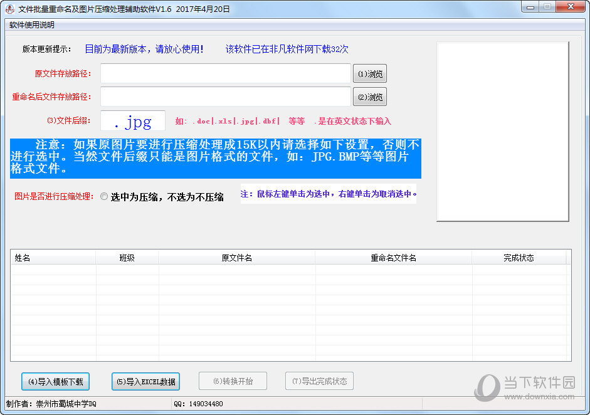590x415 pixels.
Task: Minimize the window
Action: (531, 7)
